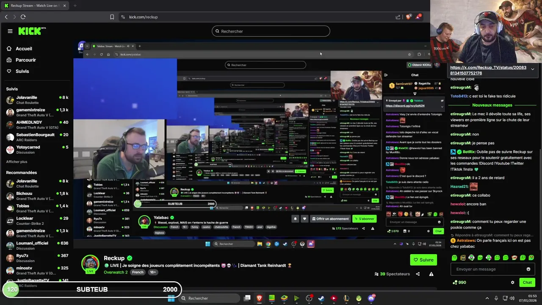Click the Overwatch 2 category link
This screenshot has height=305, width=542.
coord(116,272)
